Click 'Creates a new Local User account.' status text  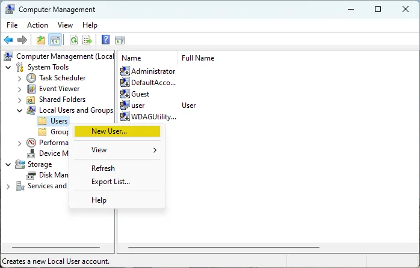(56, 261)
